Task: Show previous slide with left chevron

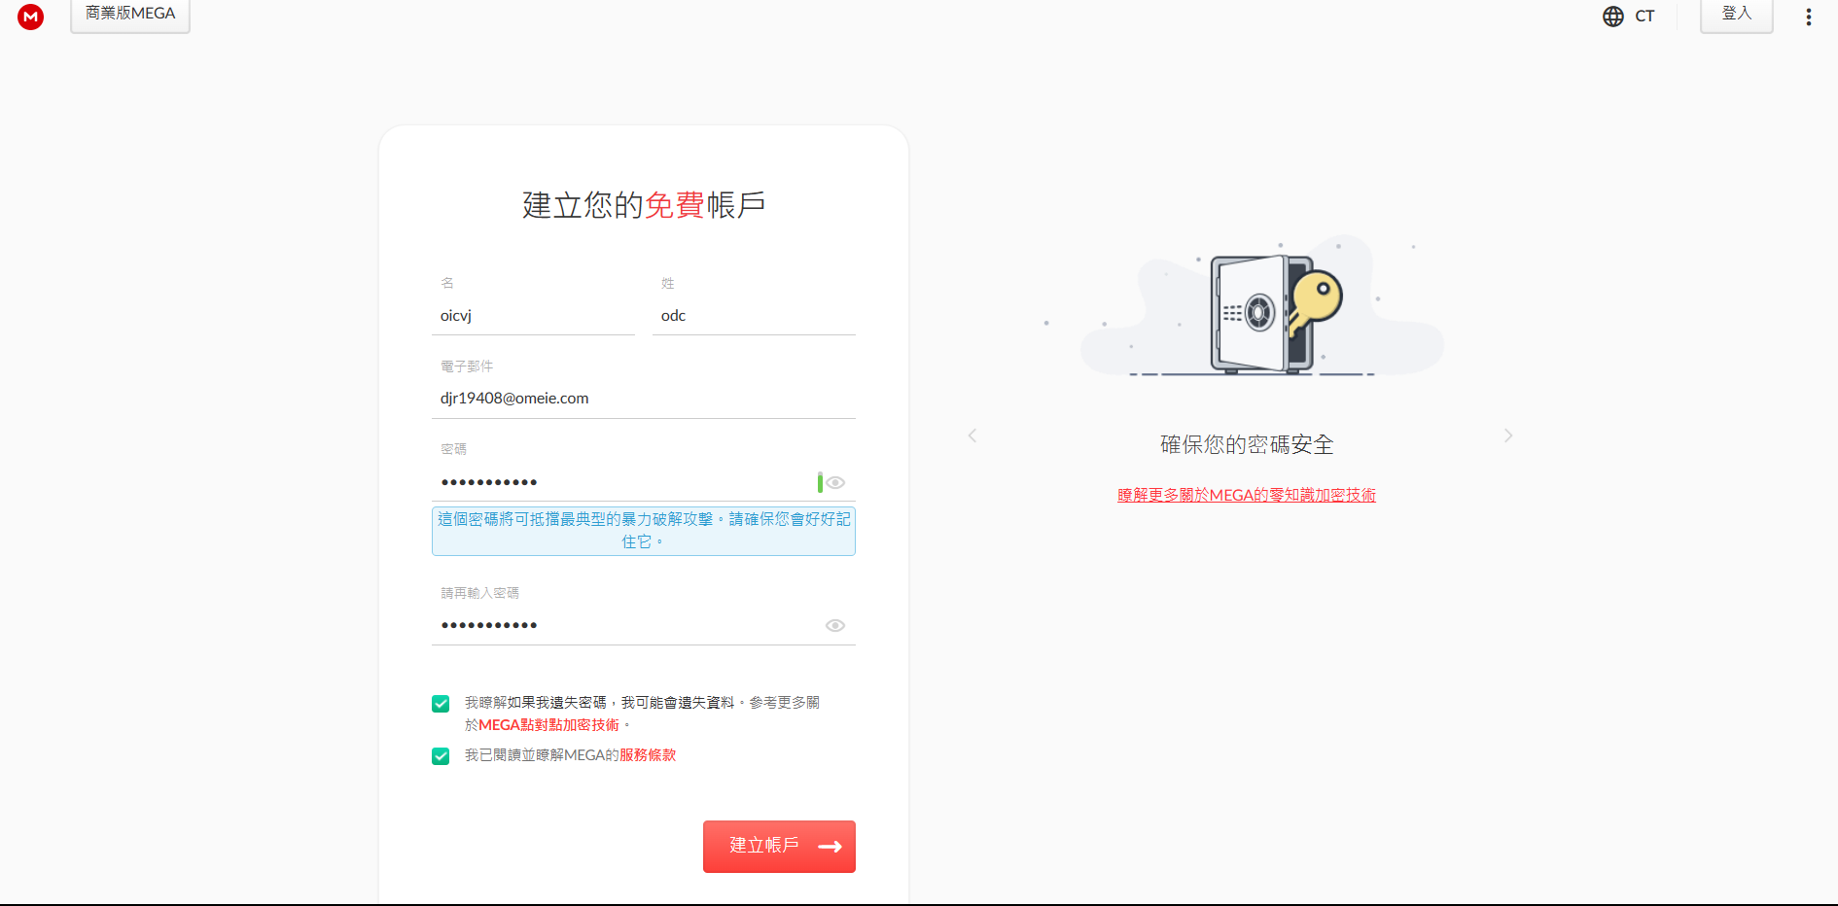Action: pos(972,436)
